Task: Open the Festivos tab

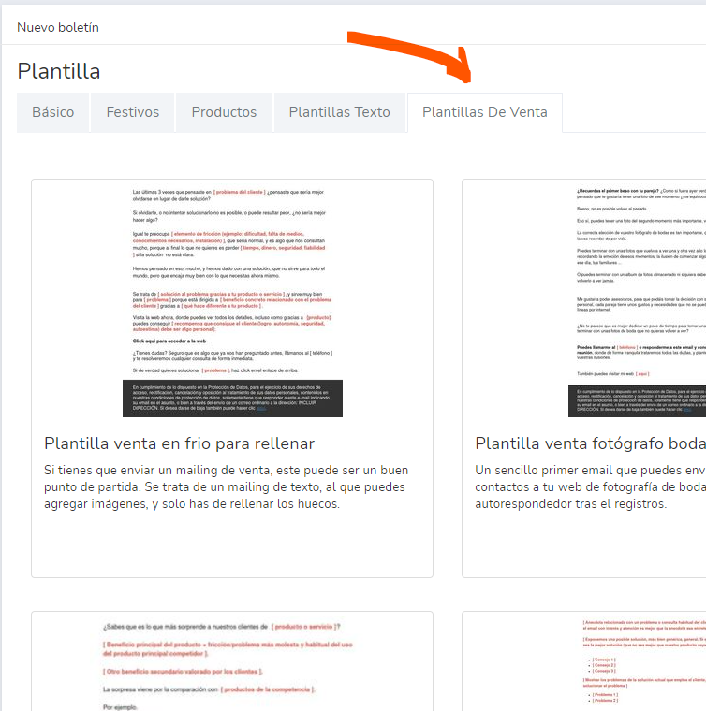Action: coord(132,112)
